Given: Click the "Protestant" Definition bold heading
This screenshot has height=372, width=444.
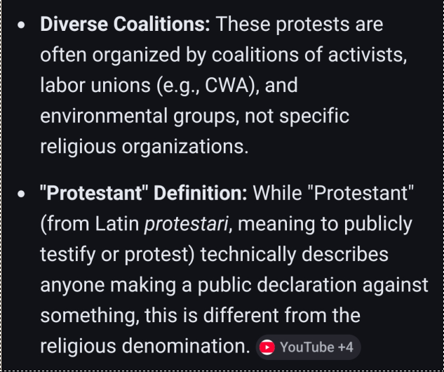Looking at the screenshot, I should click(x=144, y=192).
